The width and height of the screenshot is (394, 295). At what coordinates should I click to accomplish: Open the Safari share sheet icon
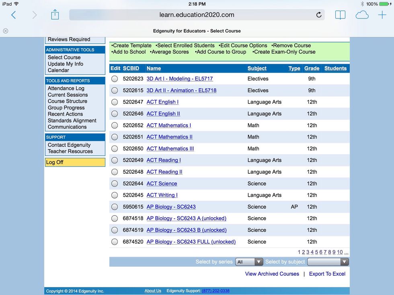tap(55, 15)
